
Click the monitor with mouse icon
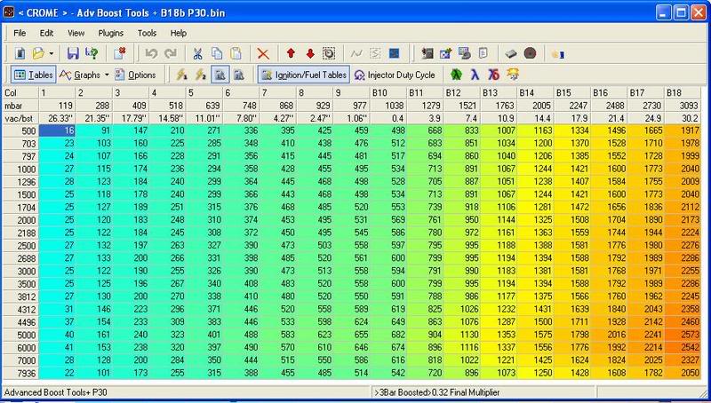464,53
